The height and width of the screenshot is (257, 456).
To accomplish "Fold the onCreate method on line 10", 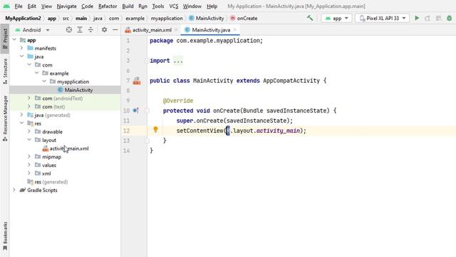I will (147, 111).
